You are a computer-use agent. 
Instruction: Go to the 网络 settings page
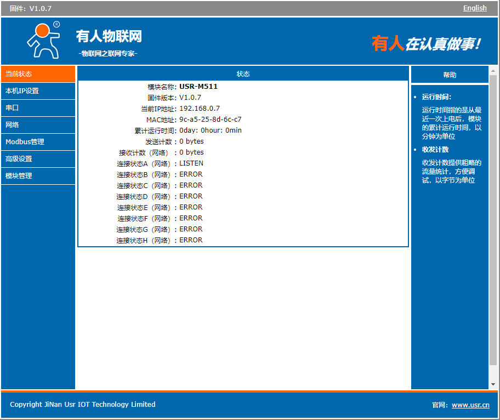click(38, 125)
